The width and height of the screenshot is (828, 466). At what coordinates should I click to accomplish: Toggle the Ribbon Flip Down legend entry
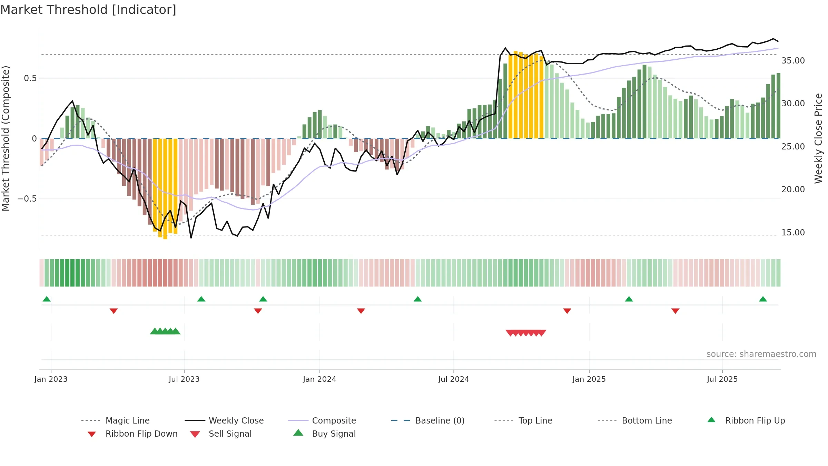coord(132,434)
